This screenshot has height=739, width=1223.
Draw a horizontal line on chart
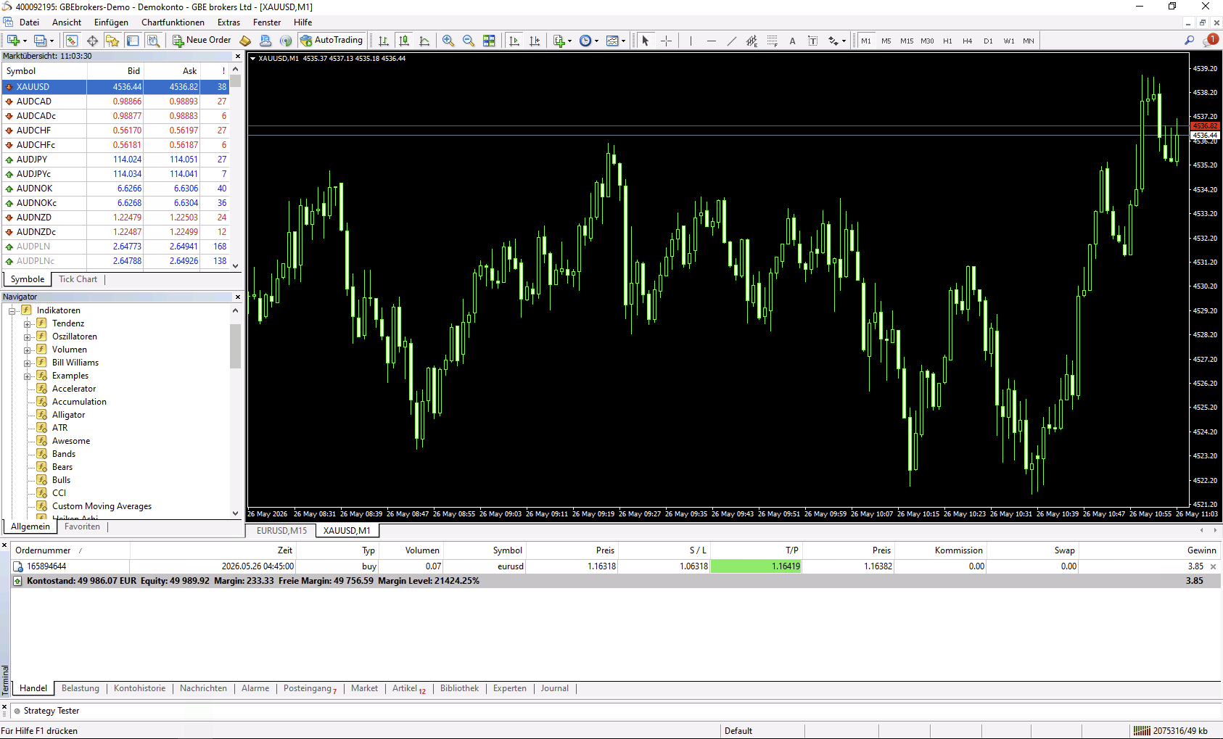711,41
